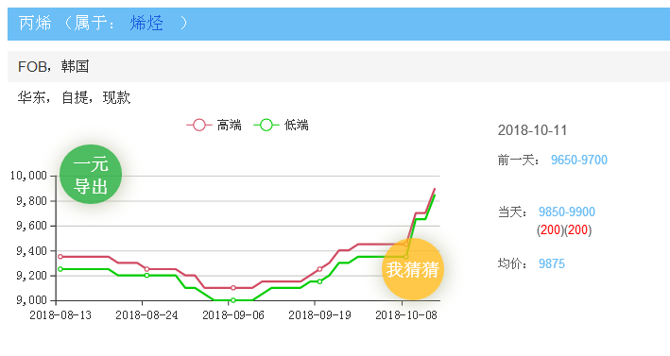Toggle the 低端 legend series
The image size is (670, 356).
(282, 125)
